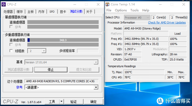
Task: Open the 处理器 tab in CPU-Z
Action: point(8,12)
